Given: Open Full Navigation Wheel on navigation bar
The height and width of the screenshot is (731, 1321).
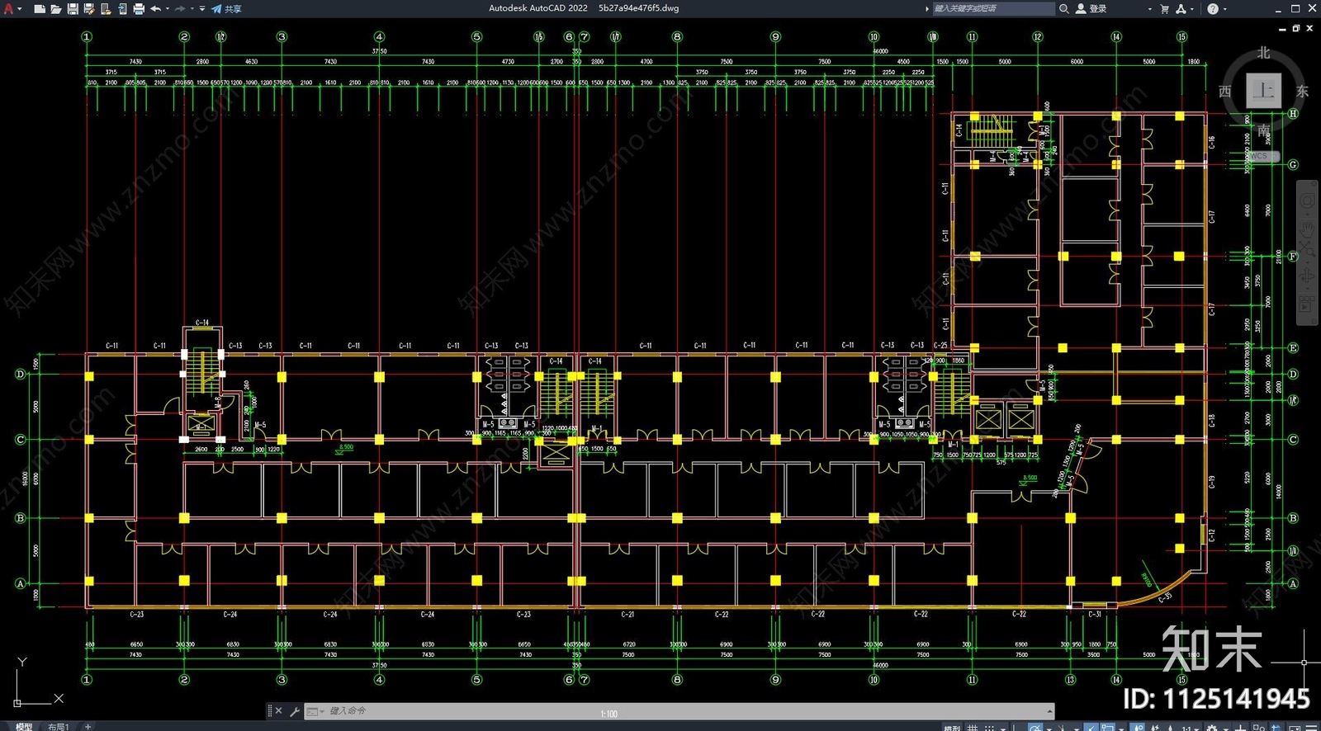Looking at the screenshot, I should [x=1308, y=200].
